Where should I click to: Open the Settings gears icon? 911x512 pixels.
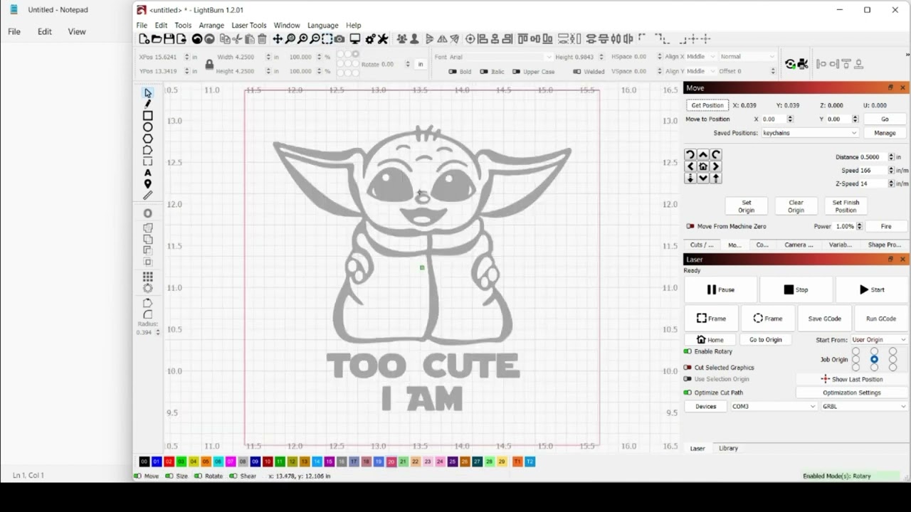pyautogui.click(x=370, y=39)
